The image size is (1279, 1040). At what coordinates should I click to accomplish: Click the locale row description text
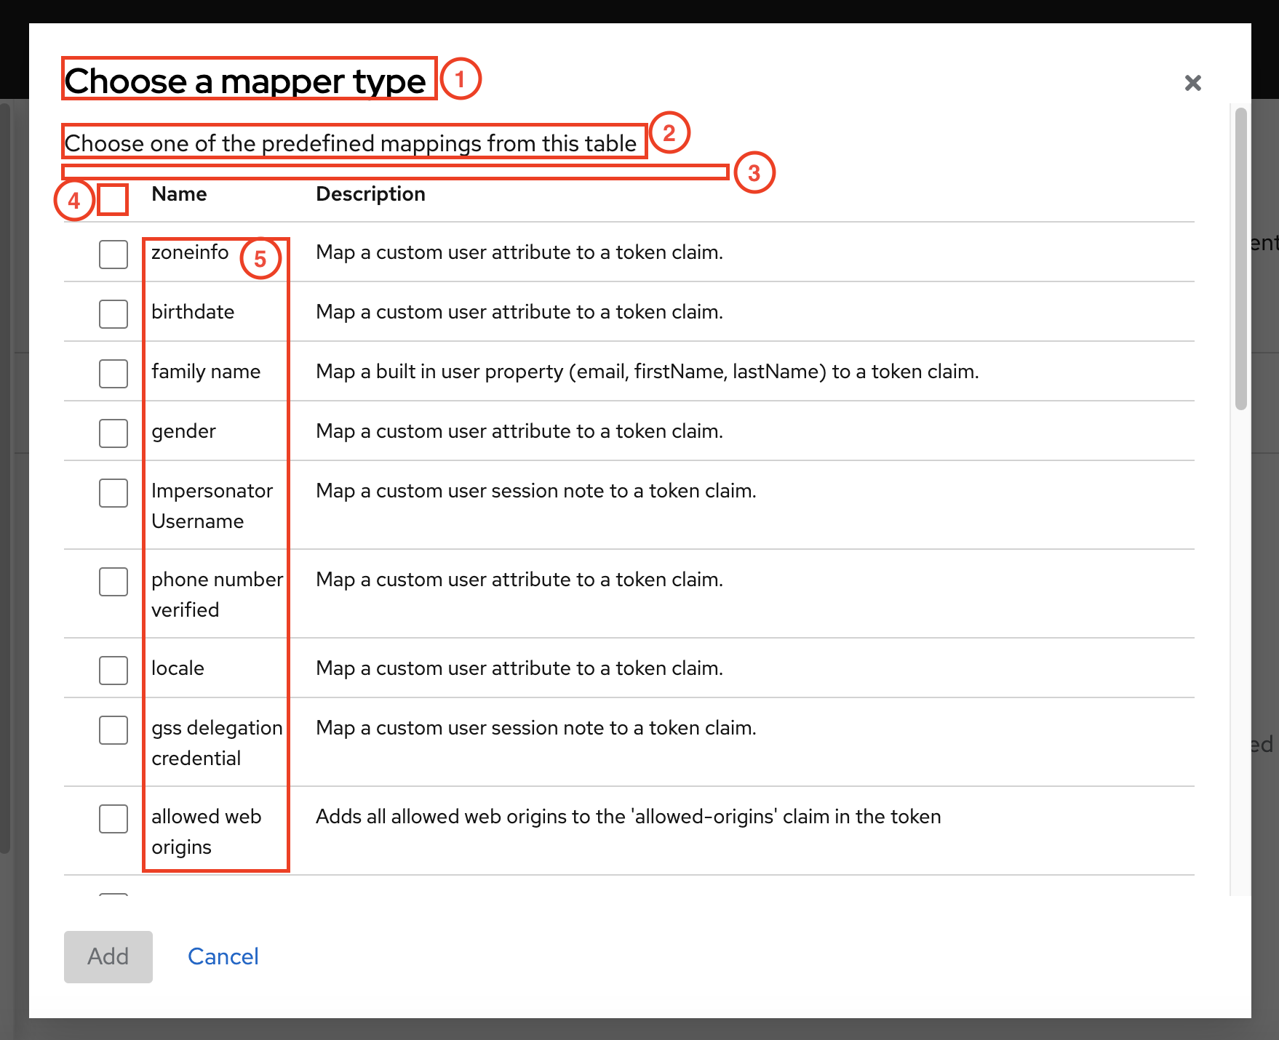coord(519,668)
